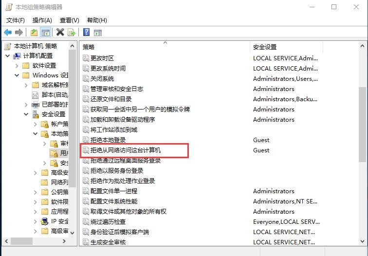
Task: Select the 用户 rights assignment tree node
Action: (59, 153)
